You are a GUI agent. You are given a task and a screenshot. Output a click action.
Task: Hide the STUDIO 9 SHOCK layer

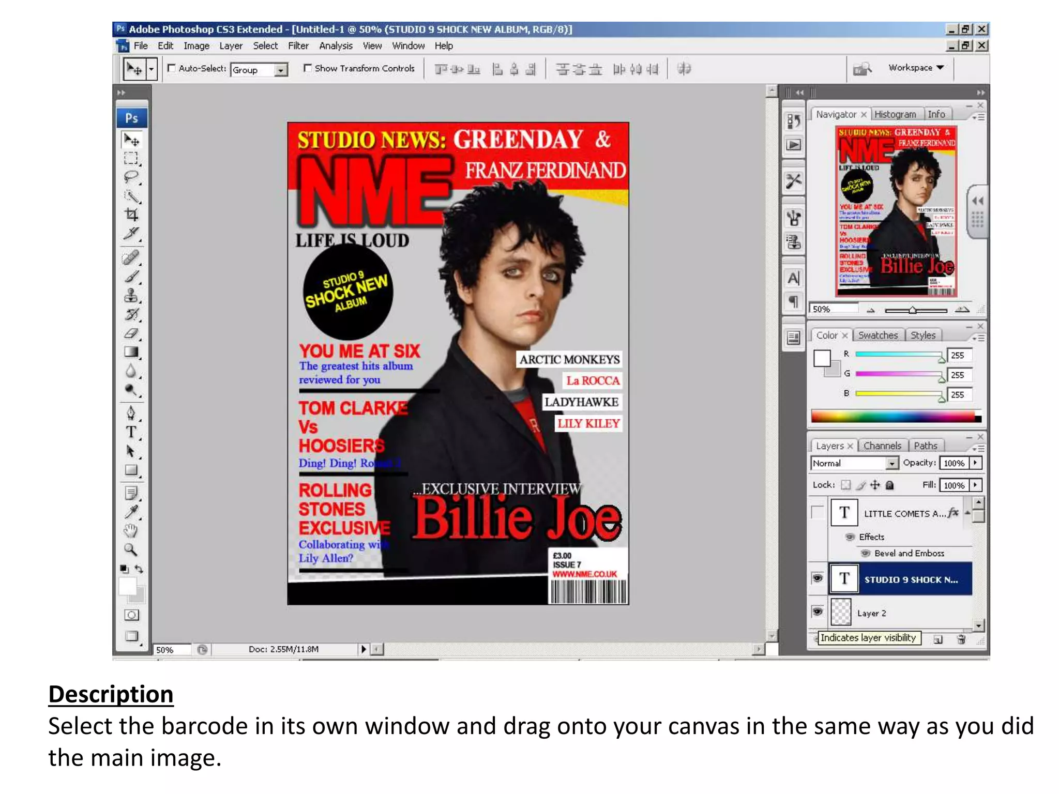tap(818, 578)
